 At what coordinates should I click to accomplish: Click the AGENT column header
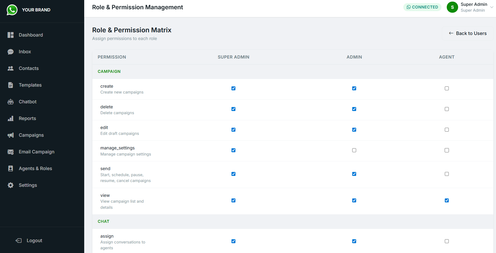click(x=447, y=57)
